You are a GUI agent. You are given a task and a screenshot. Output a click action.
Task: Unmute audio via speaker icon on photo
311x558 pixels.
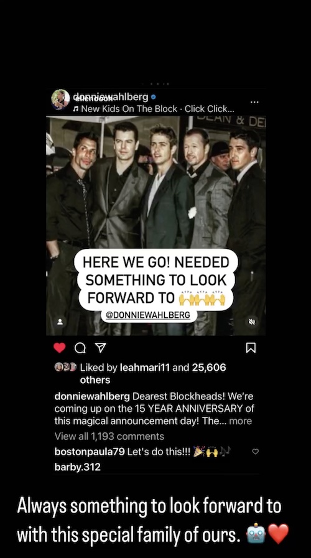click(x=252, y=322)
